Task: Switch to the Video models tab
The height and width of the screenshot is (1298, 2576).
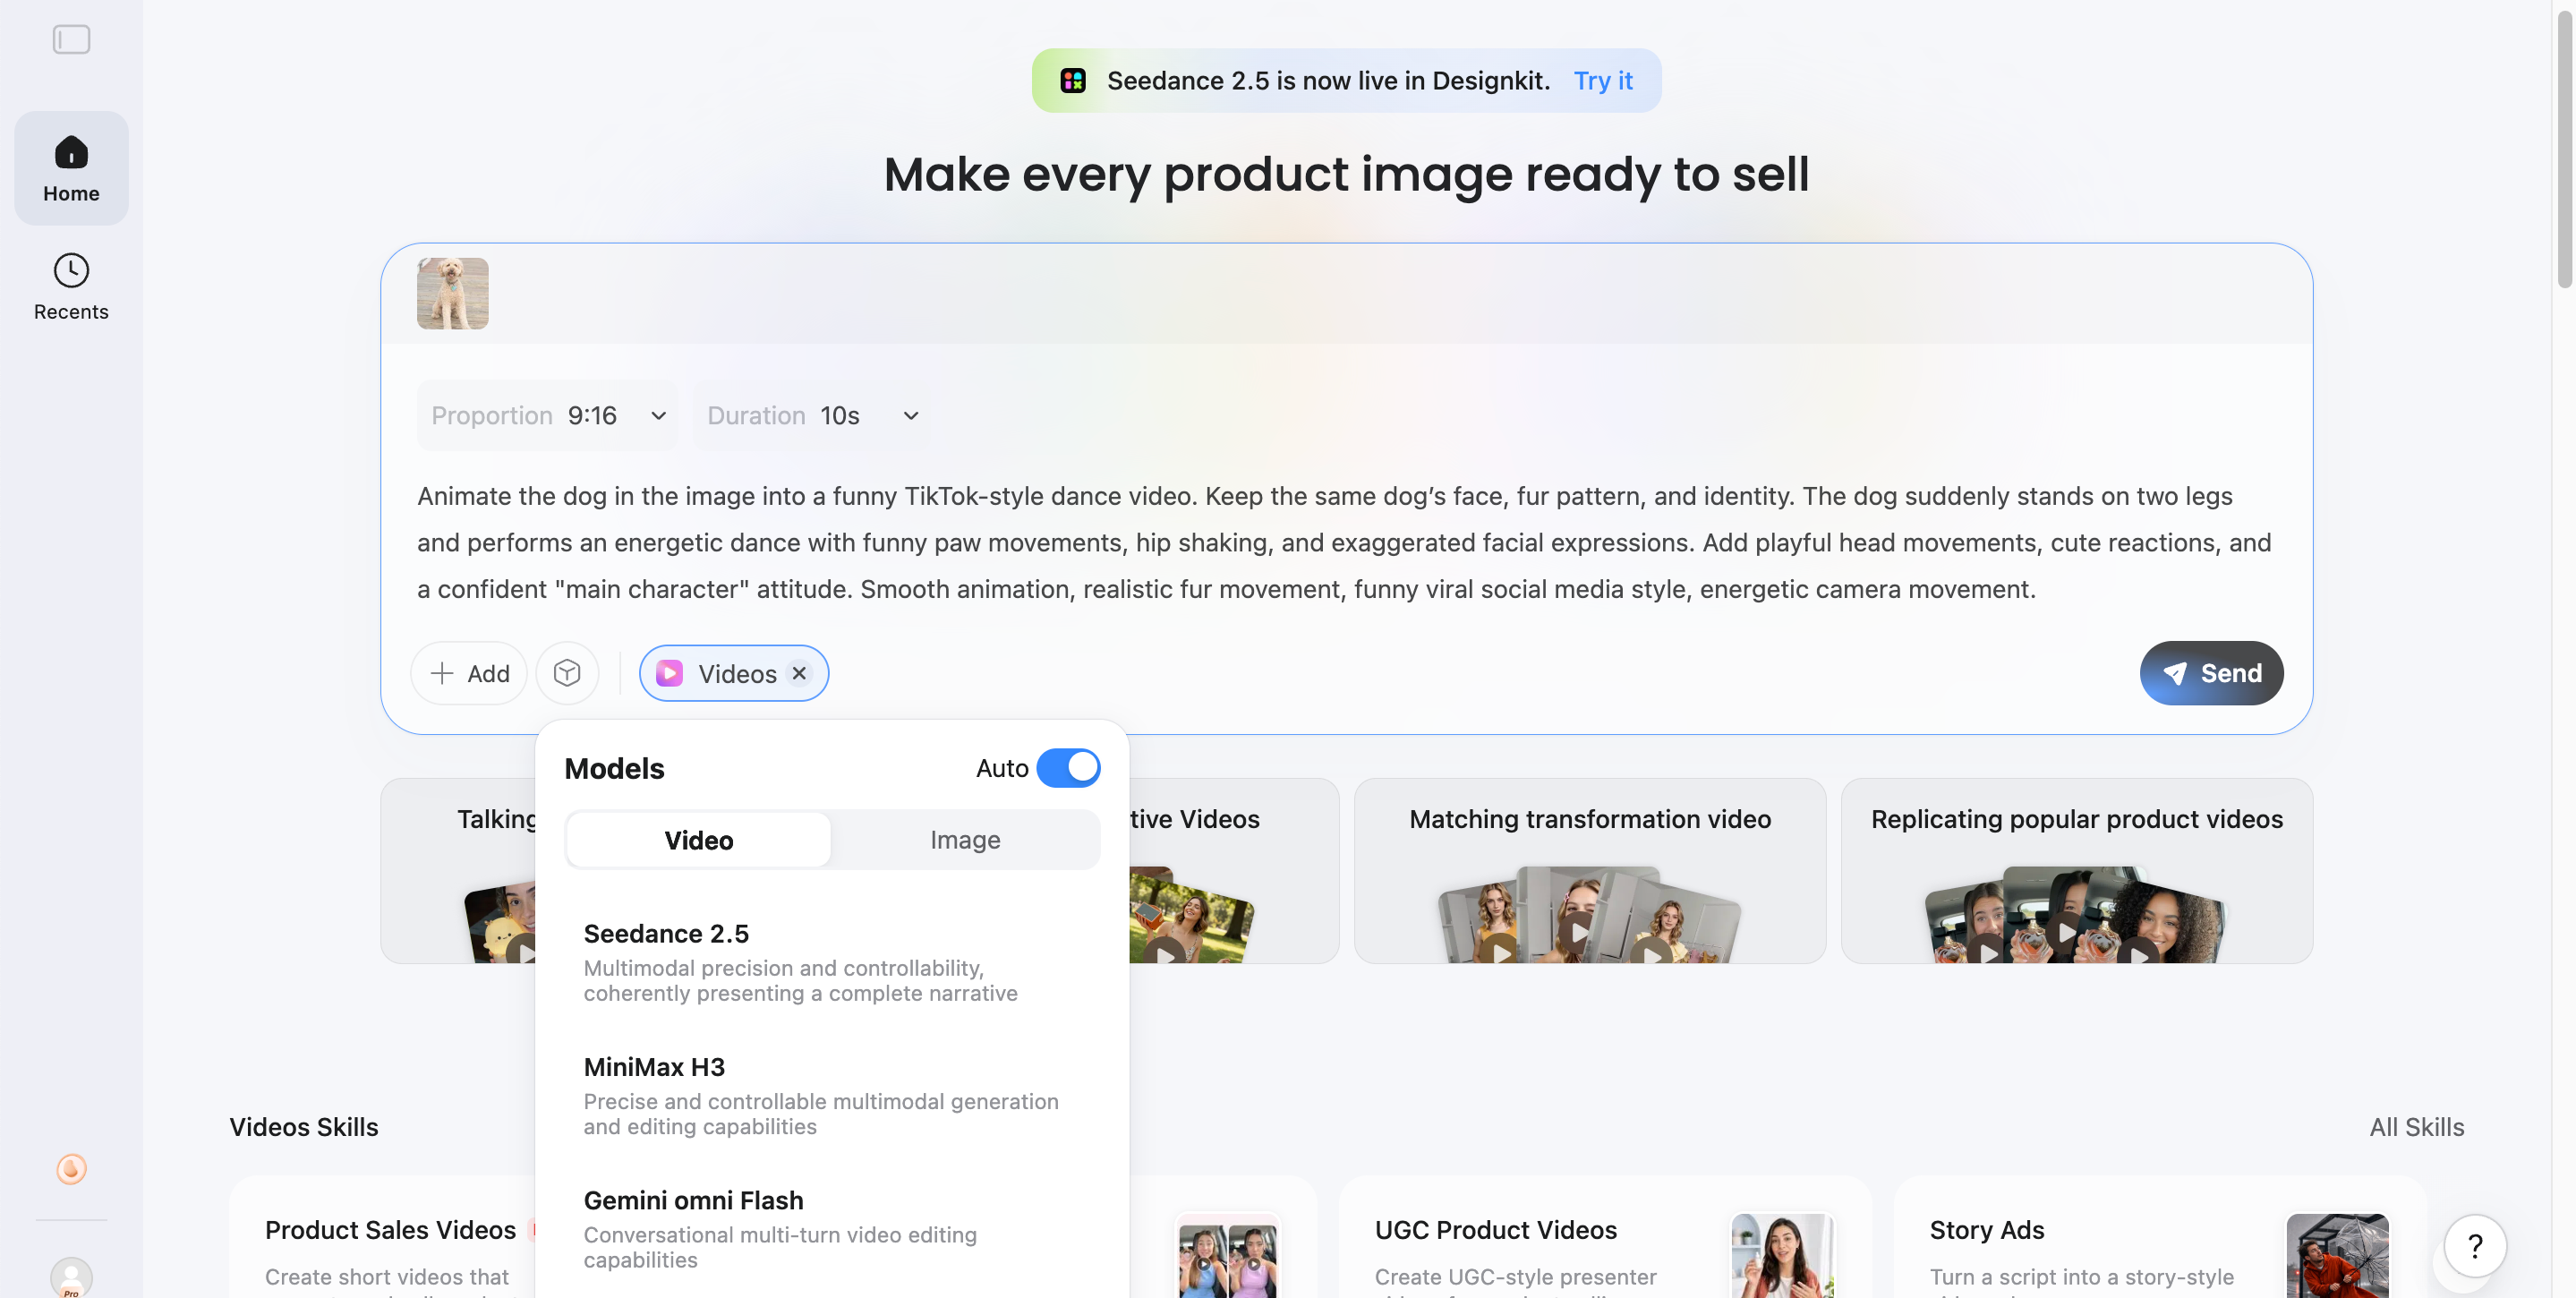Action: tap(698, 840)
